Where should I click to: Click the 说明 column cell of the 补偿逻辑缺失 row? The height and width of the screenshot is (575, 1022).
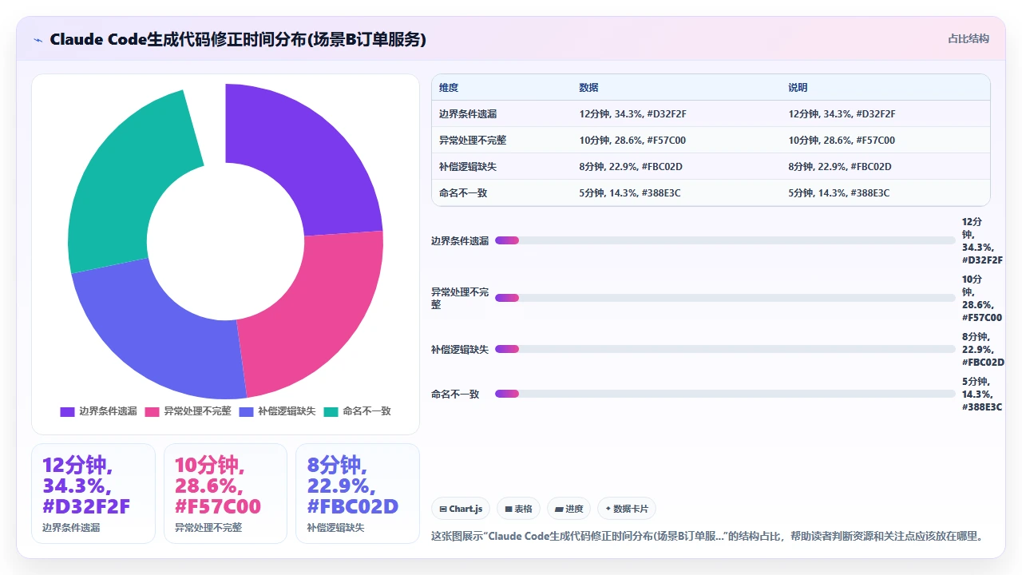click(885, 167)
